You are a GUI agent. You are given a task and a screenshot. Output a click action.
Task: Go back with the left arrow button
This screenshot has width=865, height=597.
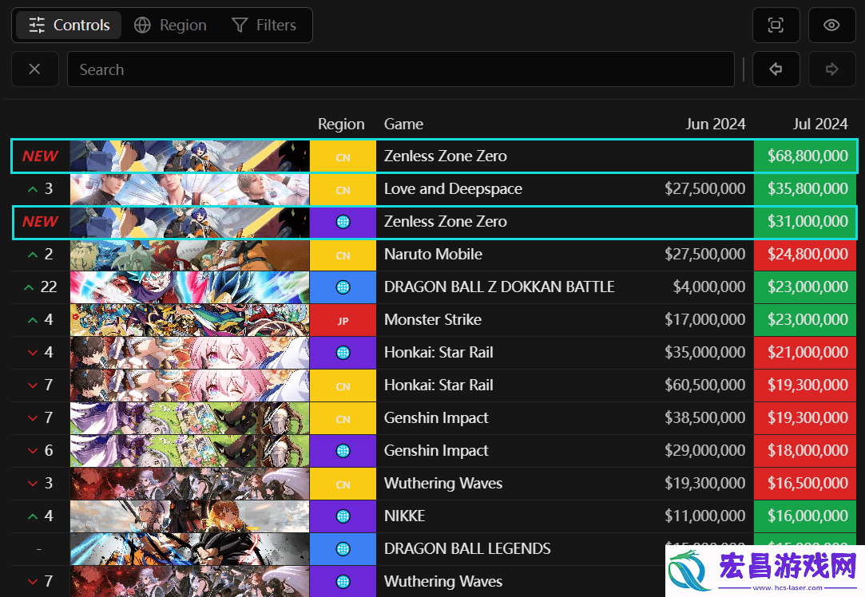tap(776, 69)
